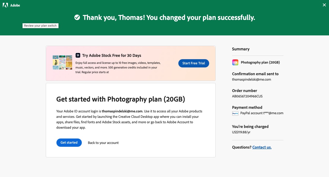The height and width of the screenshot is (177, 329).
Task: Click the US$119.88/yr charge amount
Action: pyautogui.click(x=241, y=132)
